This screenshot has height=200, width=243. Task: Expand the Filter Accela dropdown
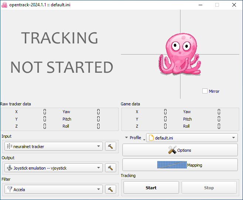pyautogui.click(x=54, y=189)
